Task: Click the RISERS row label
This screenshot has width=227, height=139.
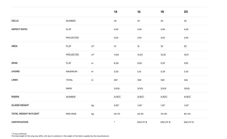Action: pos(15,97)
